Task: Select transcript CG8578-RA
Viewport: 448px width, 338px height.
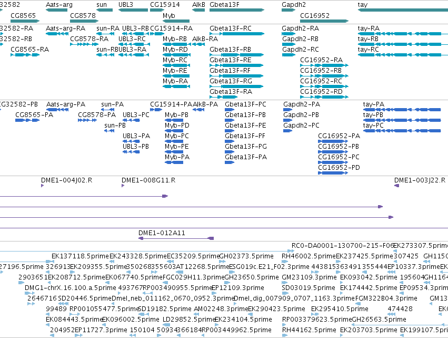Action: pos(84,44)
